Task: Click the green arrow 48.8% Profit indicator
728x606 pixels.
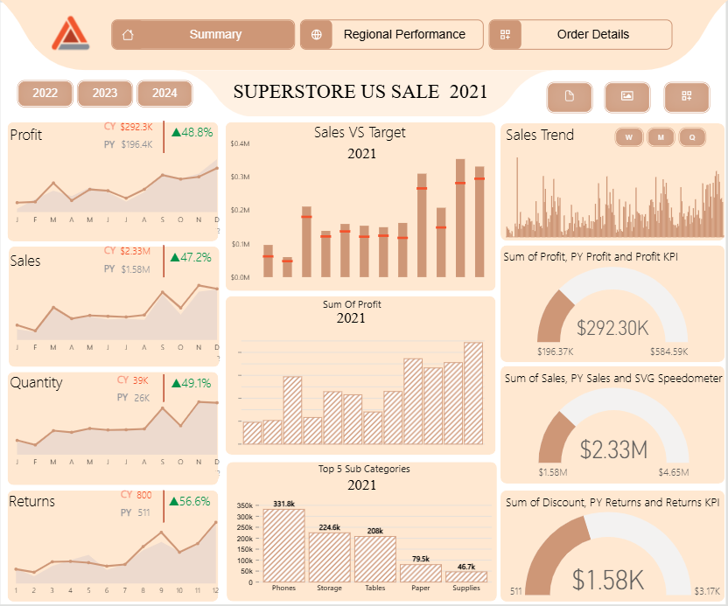Action: [192, 132]
